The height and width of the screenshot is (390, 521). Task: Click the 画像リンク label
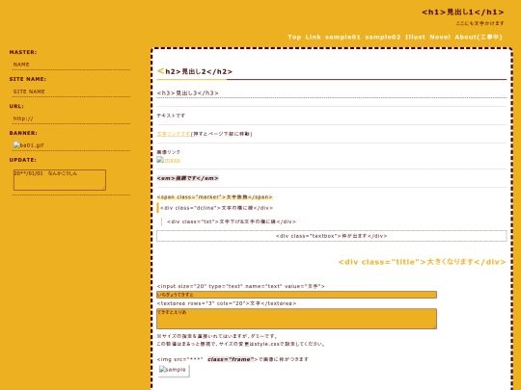coord(169,152)
